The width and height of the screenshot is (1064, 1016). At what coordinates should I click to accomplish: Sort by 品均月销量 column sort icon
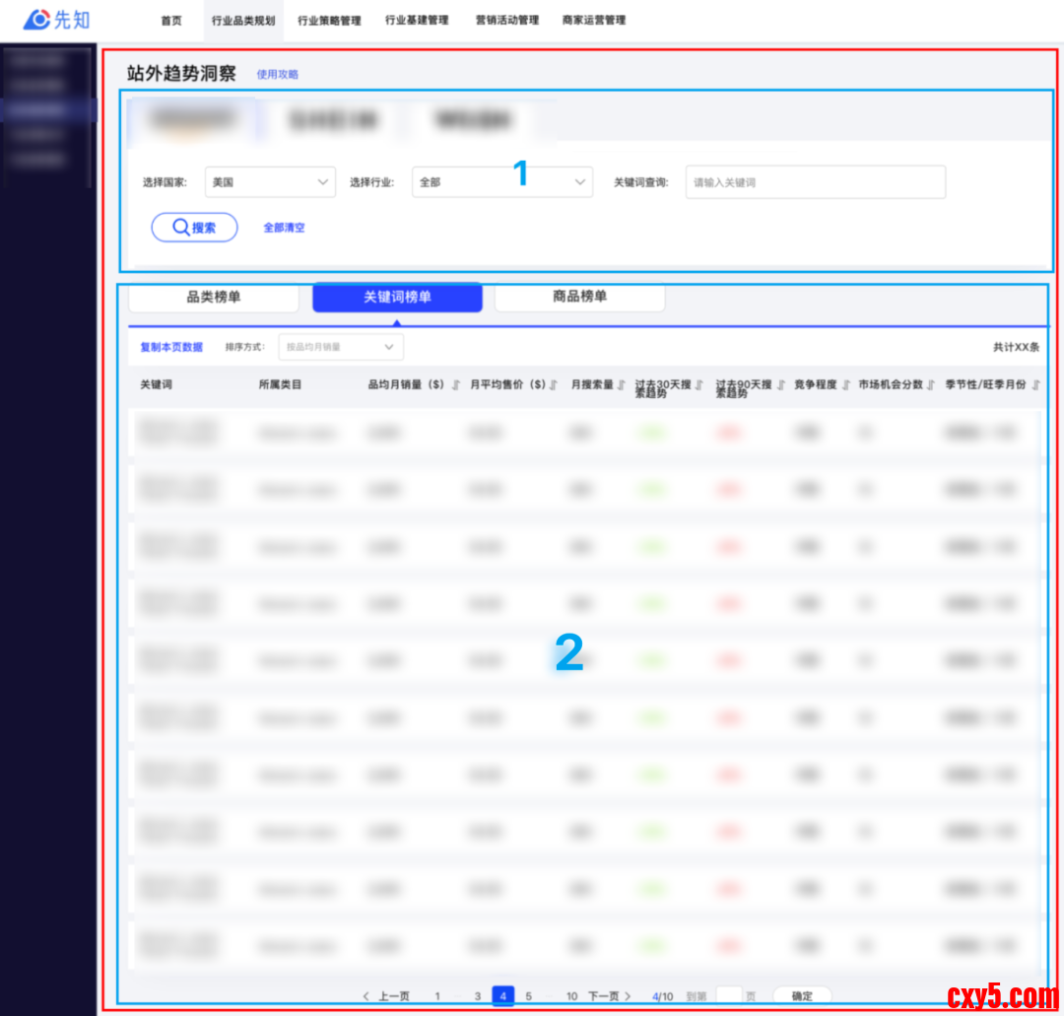[x=456, y=385]
